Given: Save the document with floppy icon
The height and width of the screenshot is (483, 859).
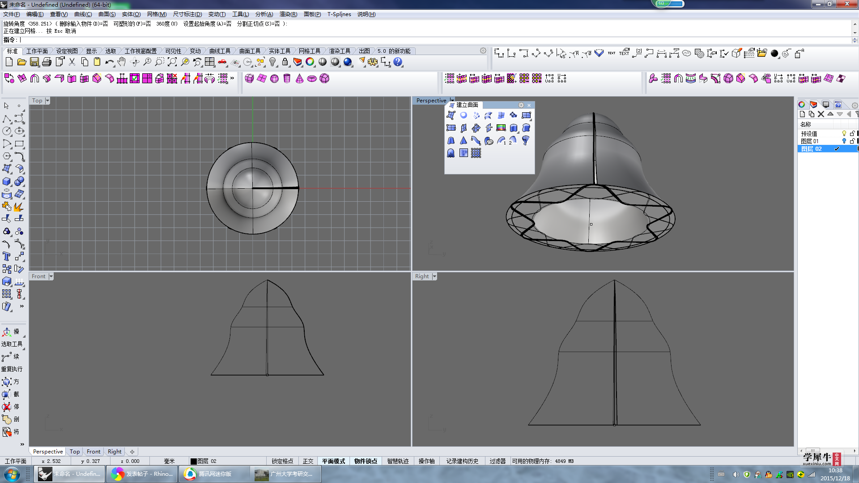Looking at the screenshot, I should [34, 62].
